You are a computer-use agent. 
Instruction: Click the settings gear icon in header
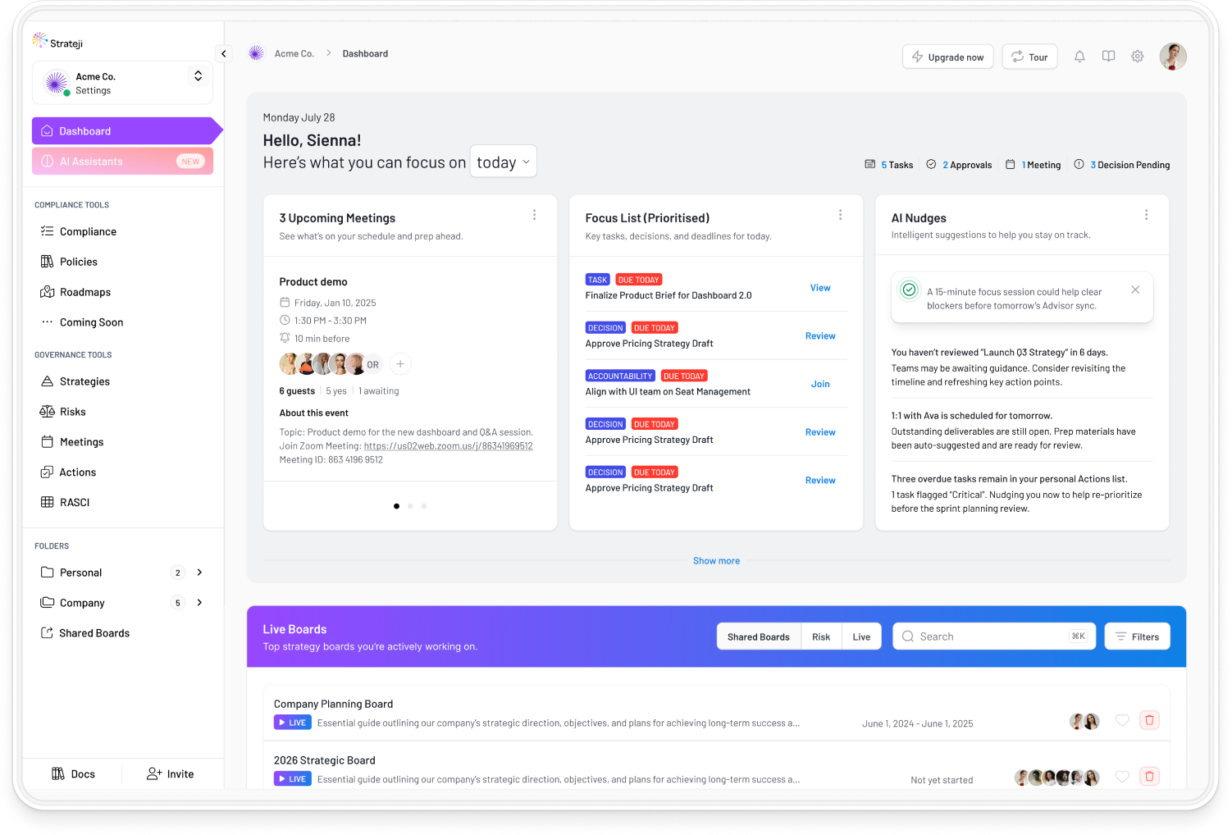coord(1137,57)
